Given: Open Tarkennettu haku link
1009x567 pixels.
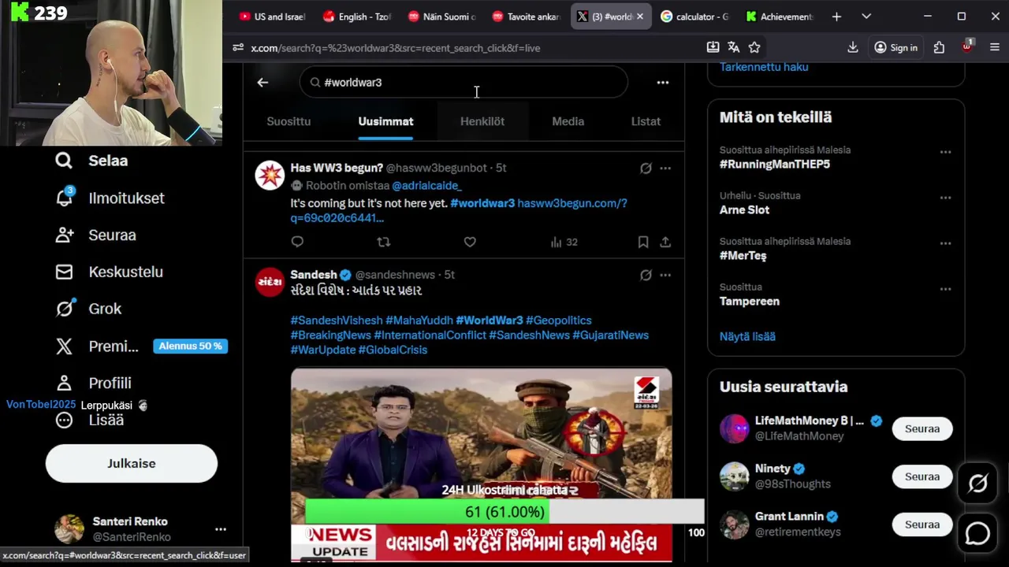Looking at the screenshot, I should coord(764,67).
